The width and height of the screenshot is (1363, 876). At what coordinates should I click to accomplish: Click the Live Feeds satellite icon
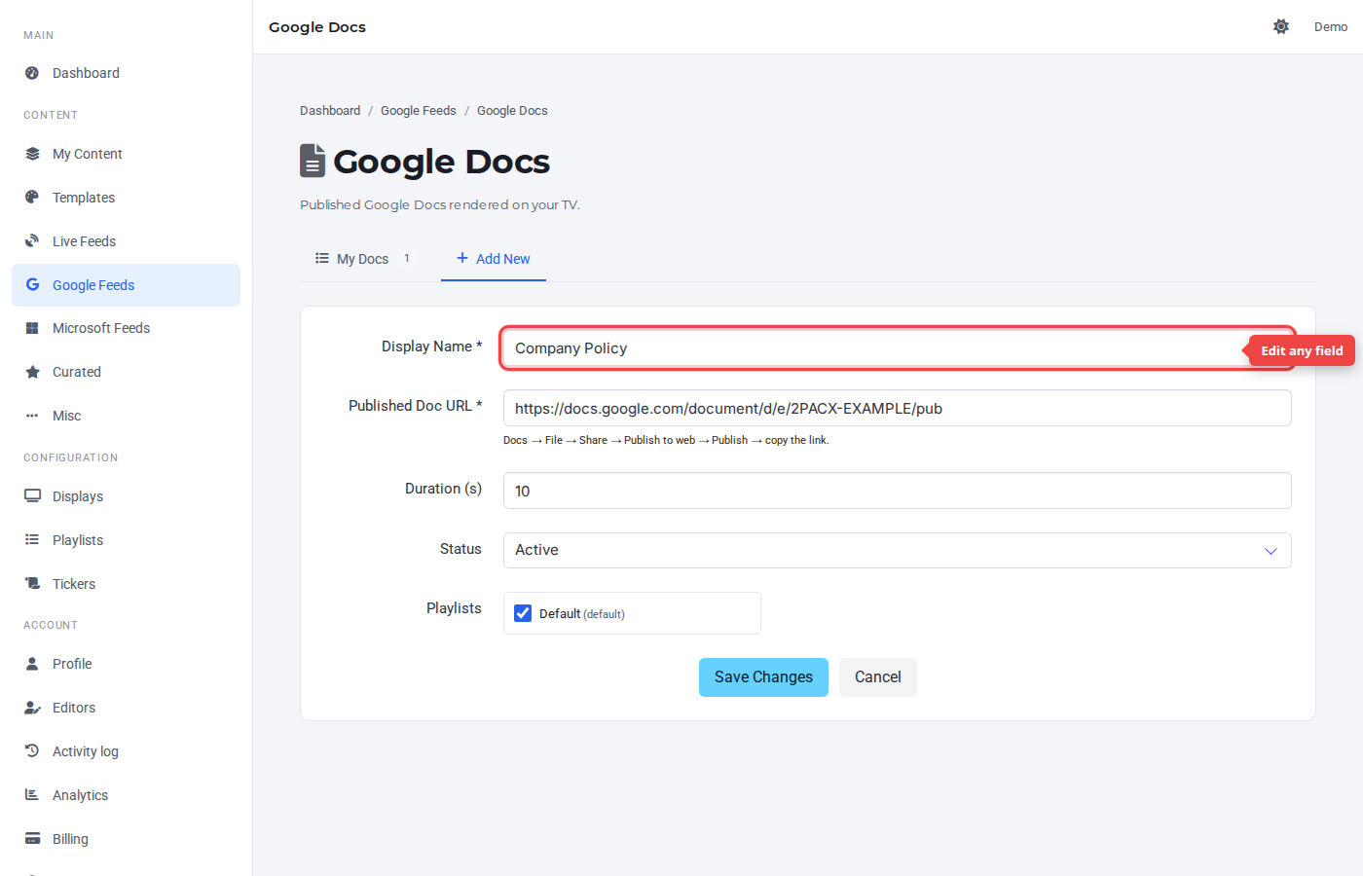coord(32,241)
